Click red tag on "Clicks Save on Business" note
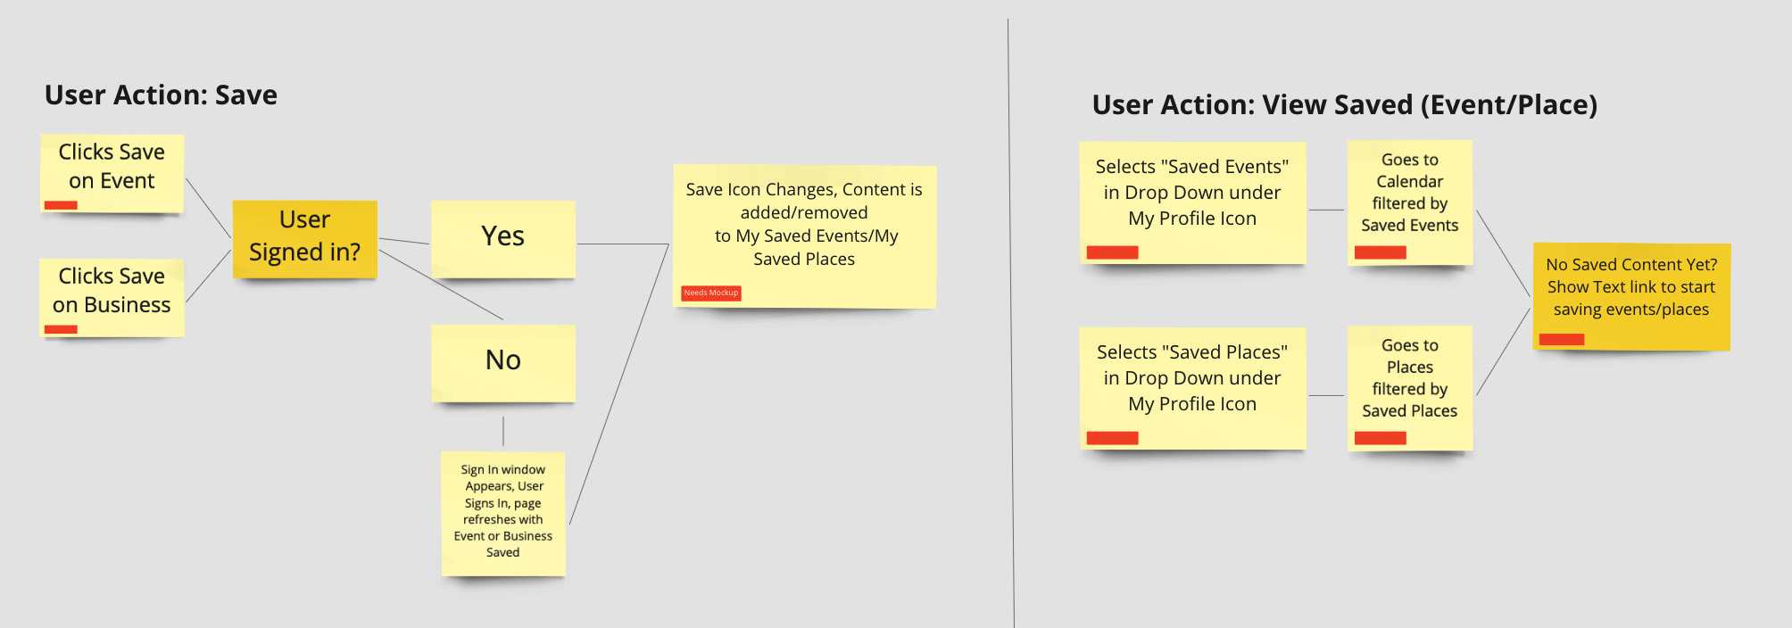The image size is (1792, 628). 61,329
